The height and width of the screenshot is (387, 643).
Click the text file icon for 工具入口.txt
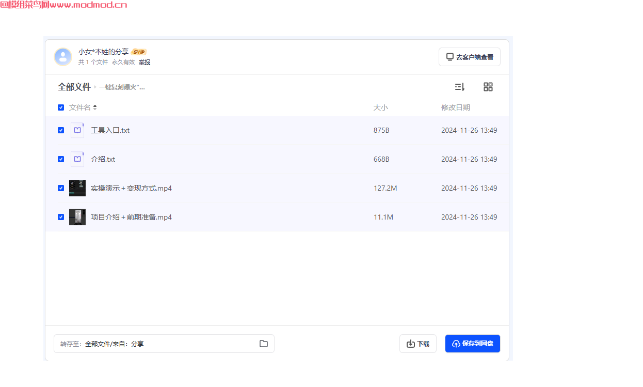click(77, 130)
